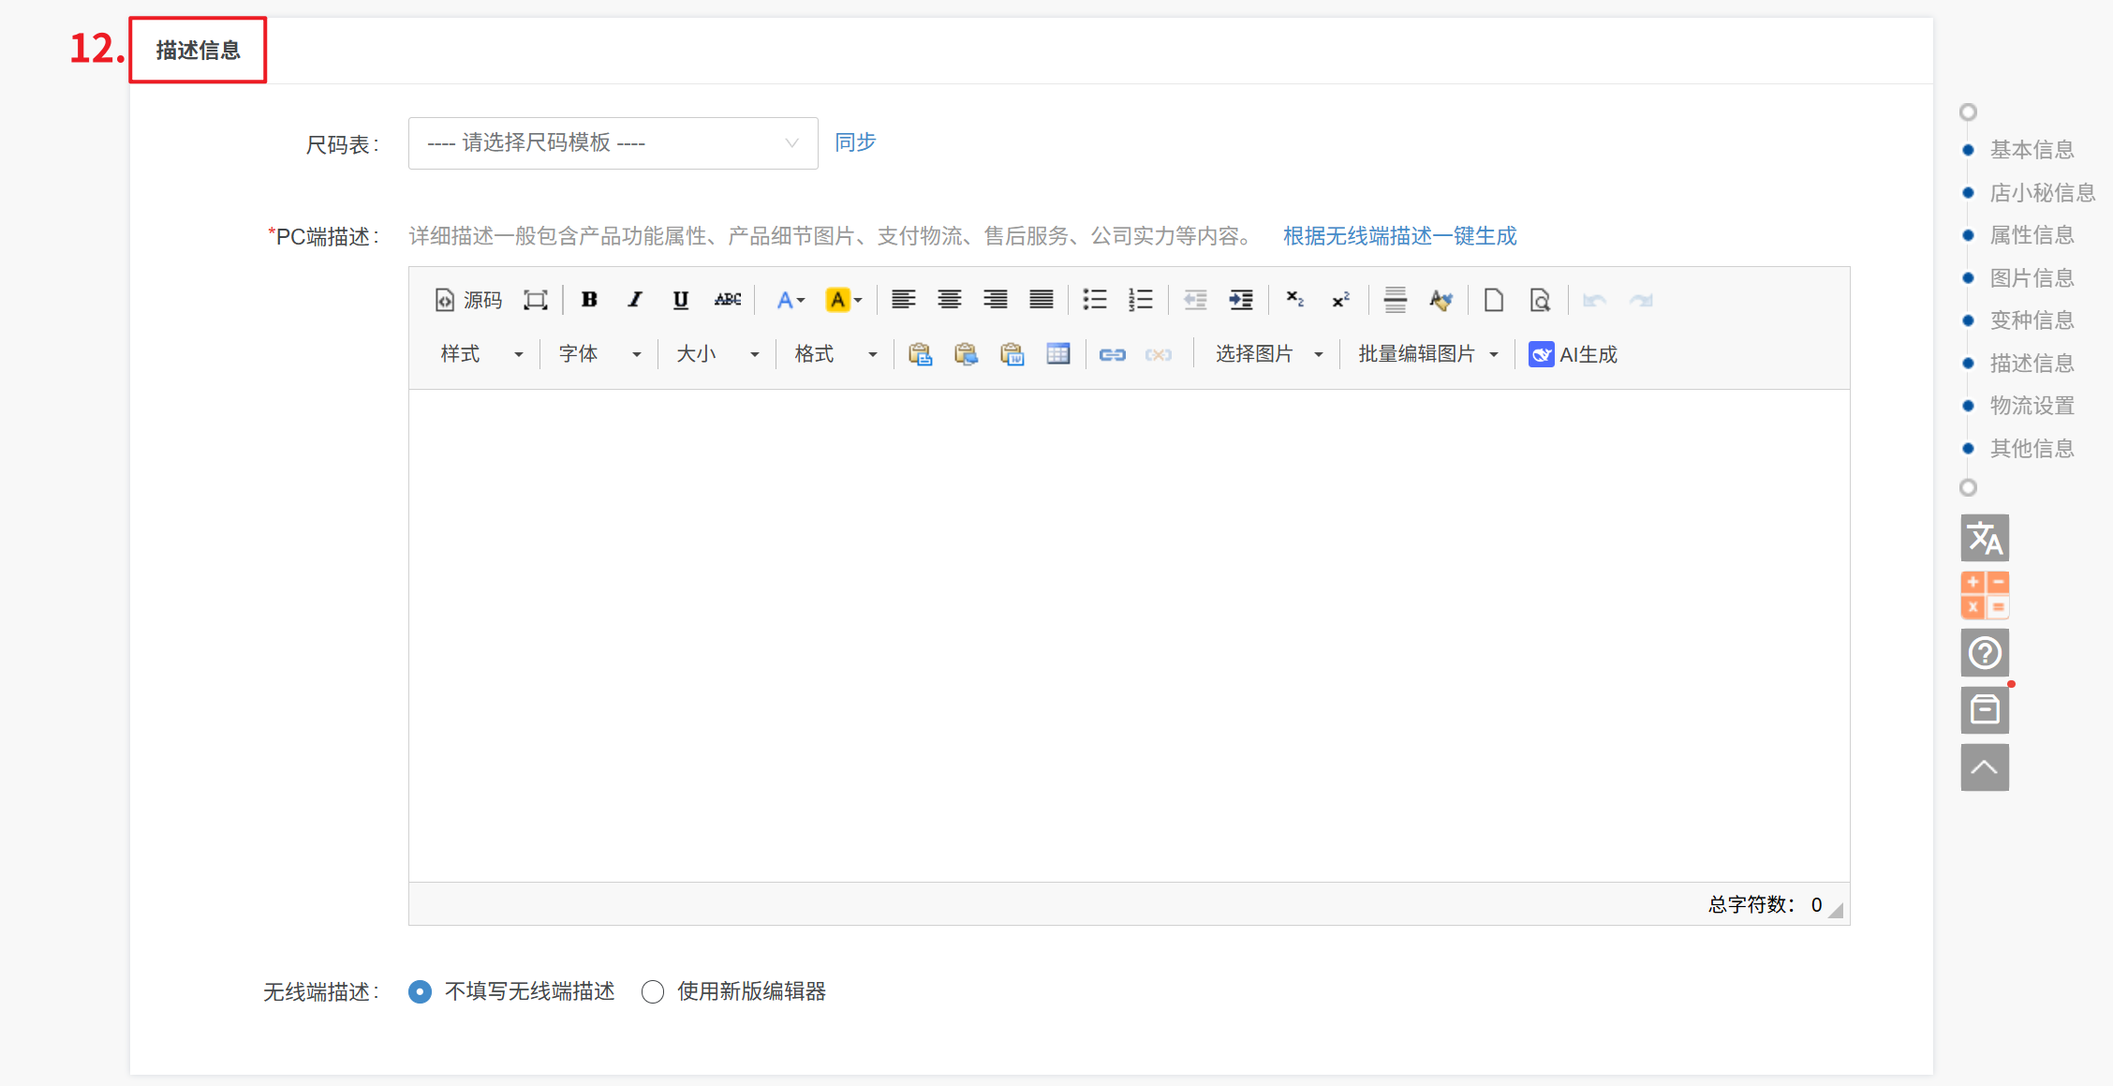2113x1086 pixels.
Task: Jump to 物流设置 in side navigation
Action: point(2031,406)
